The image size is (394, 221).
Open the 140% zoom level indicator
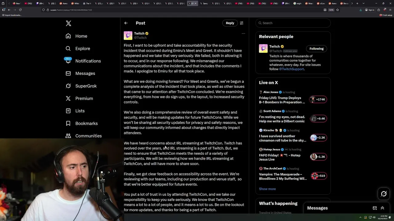tap(331, 10)
